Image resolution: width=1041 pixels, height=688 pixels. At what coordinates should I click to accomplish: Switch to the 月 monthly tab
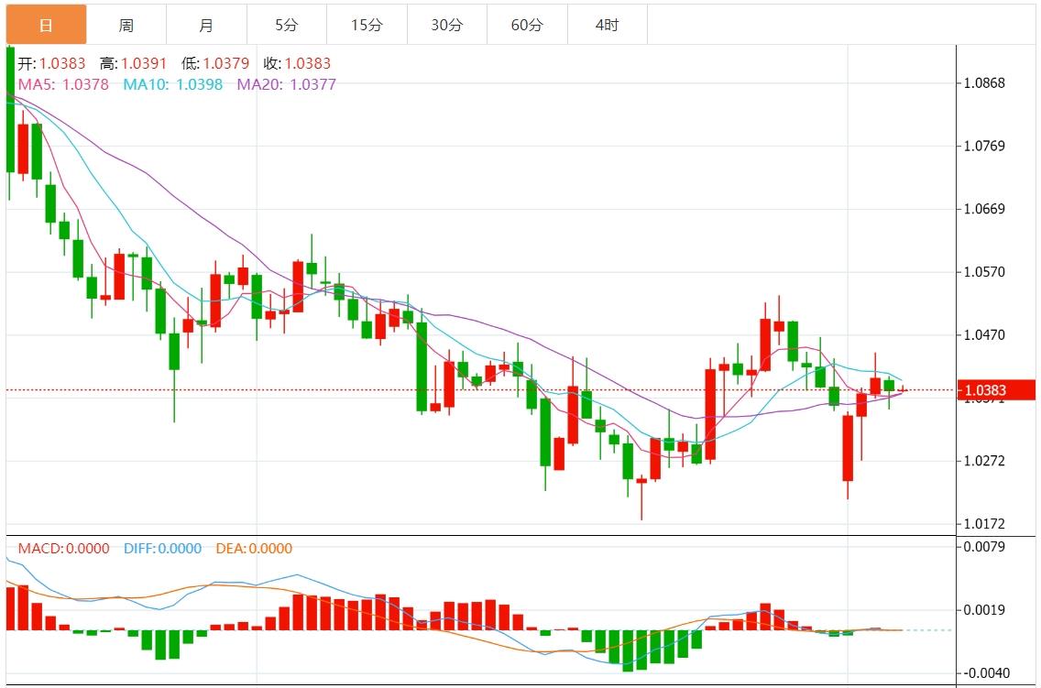[x=206, y=25]
